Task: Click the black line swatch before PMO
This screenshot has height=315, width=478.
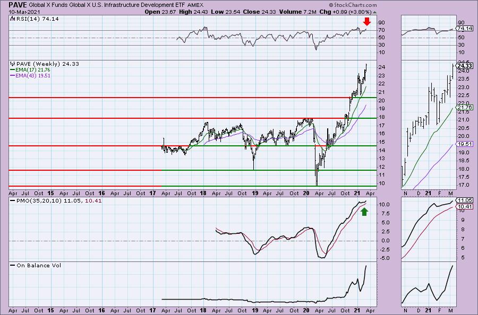Action: [x=13, y=201]
